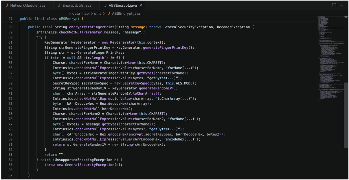The image size is (349, 180).
Task: Click the code minimap preview
Action: pos(330,58)
